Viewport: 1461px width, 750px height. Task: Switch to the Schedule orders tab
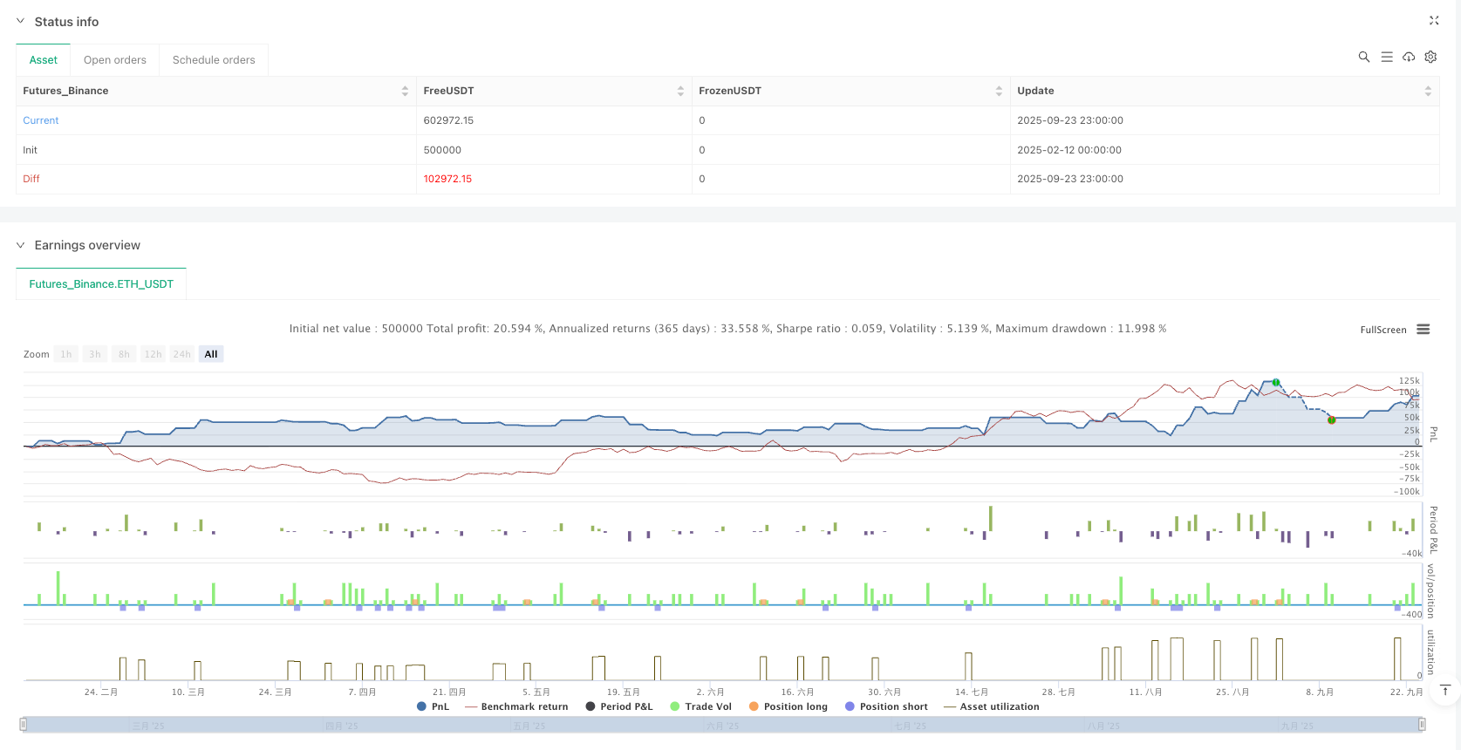214,60
